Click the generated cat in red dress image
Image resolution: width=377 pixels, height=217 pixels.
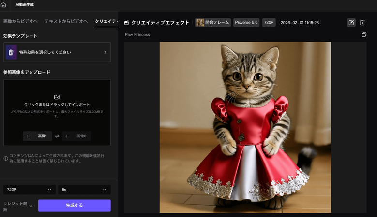point(245,127)
